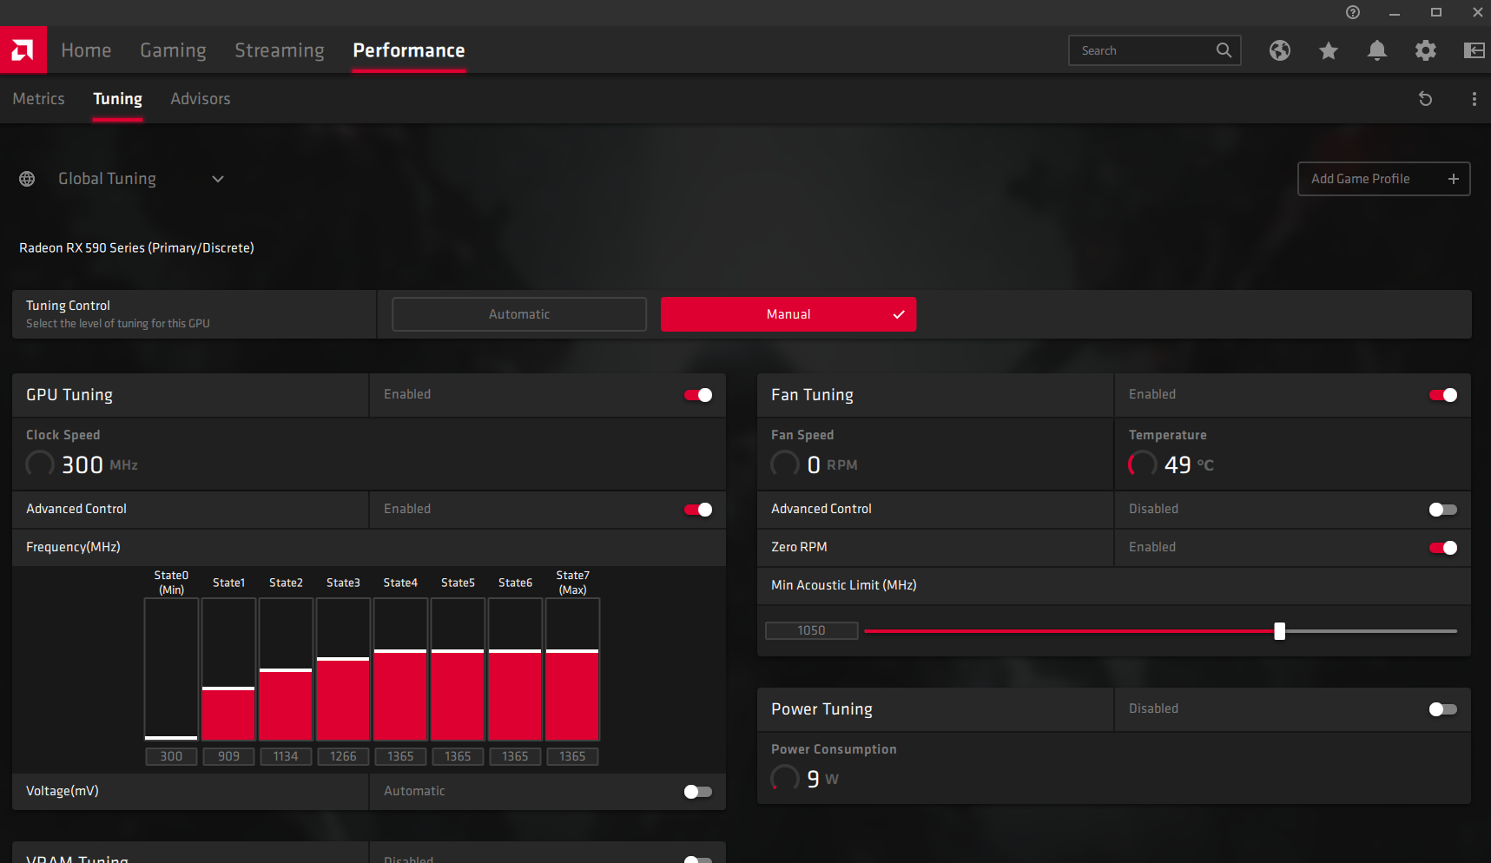Turn off the Zero RPM toggle
1491x863 pixels.
[1443, 548]
